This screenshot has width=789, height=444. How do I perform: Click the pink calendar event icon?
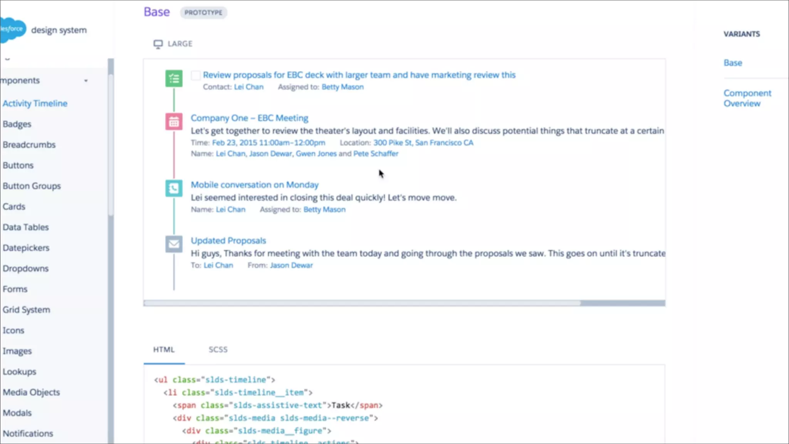[174, 122]
